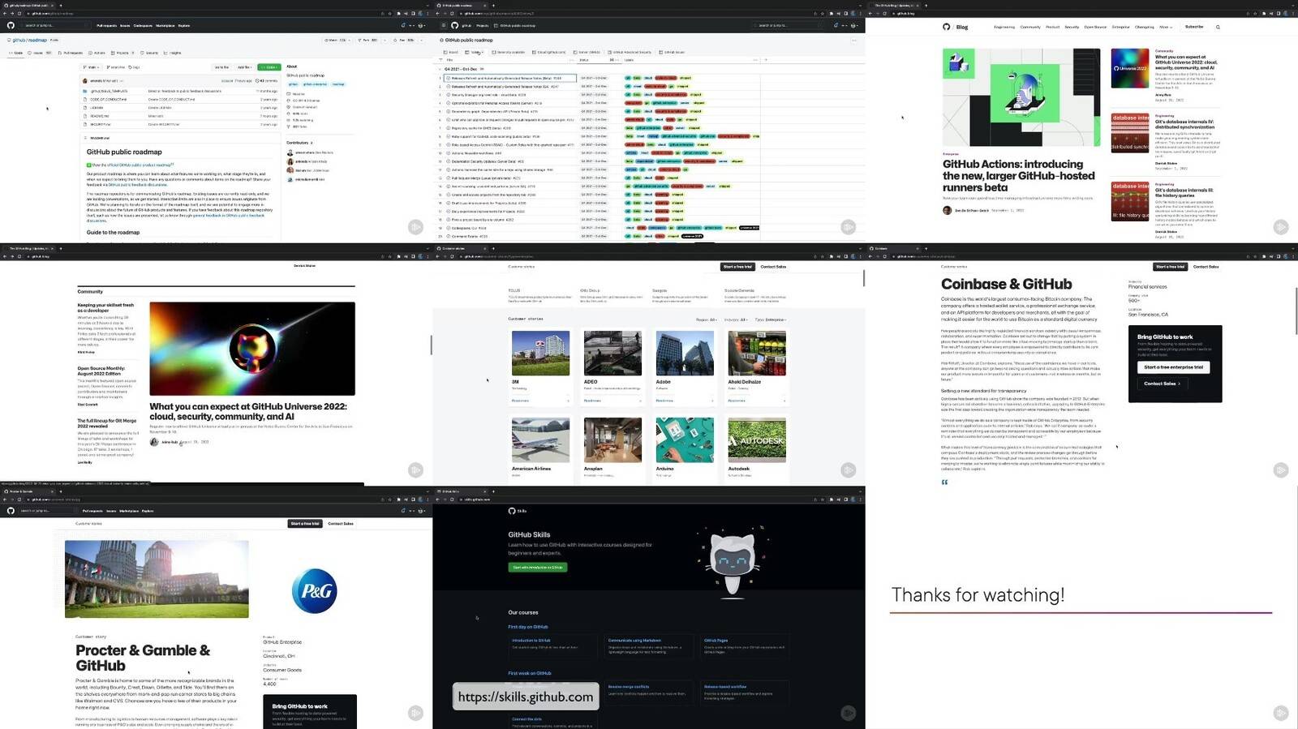
Task: Open new tab plus in roadmap repo browser
Action: pos(61,5)
